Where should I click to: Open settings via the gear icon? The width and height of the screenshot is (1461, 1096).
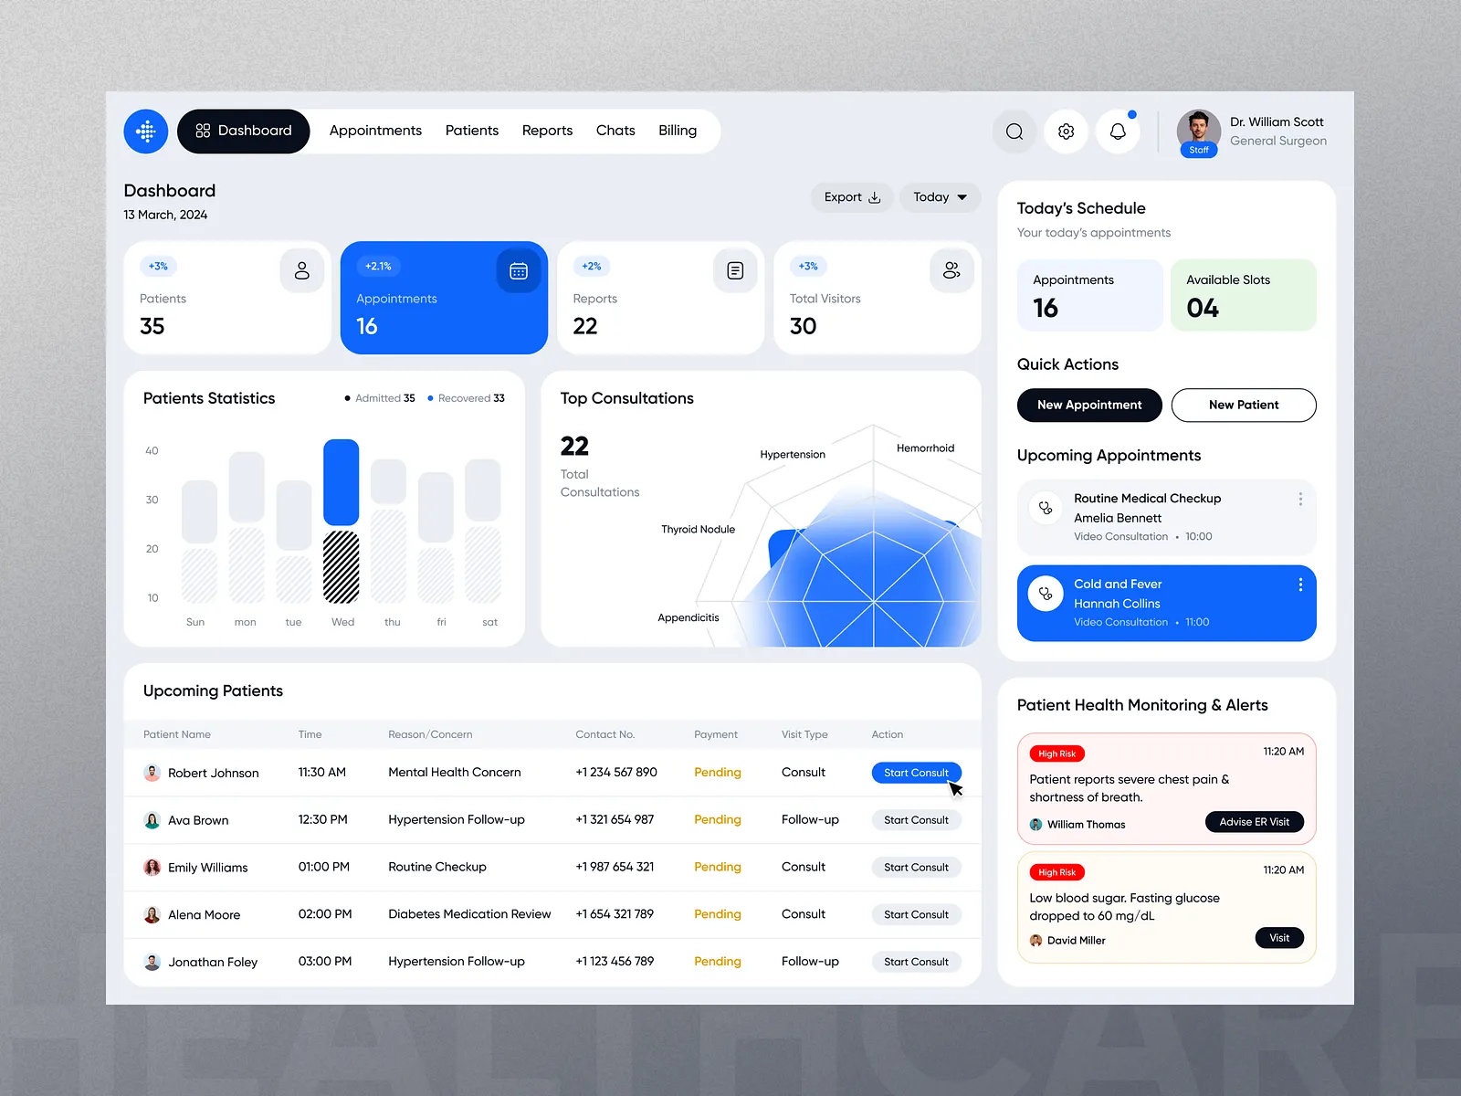1066,132
